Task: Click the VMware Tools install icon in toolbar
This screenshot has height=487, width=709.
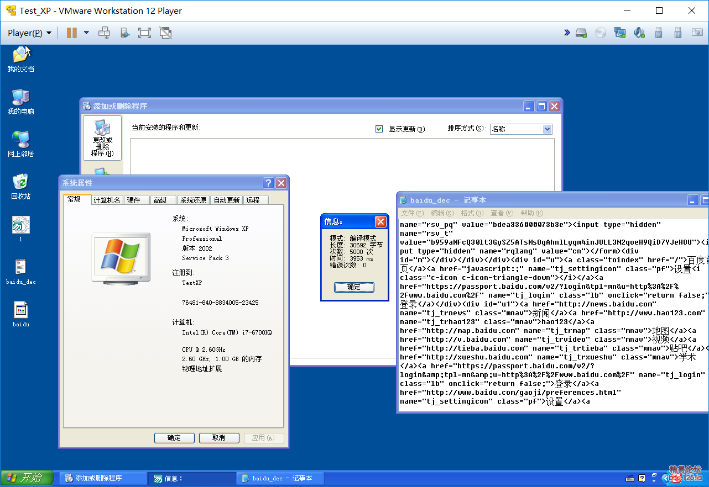Action: (x=125, y=33)
